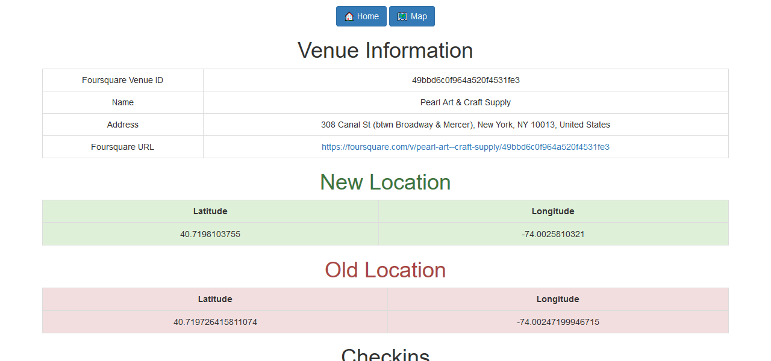Click the Old Location heading
This screenshot has width=771, height=361.
[x=385, y=270]
